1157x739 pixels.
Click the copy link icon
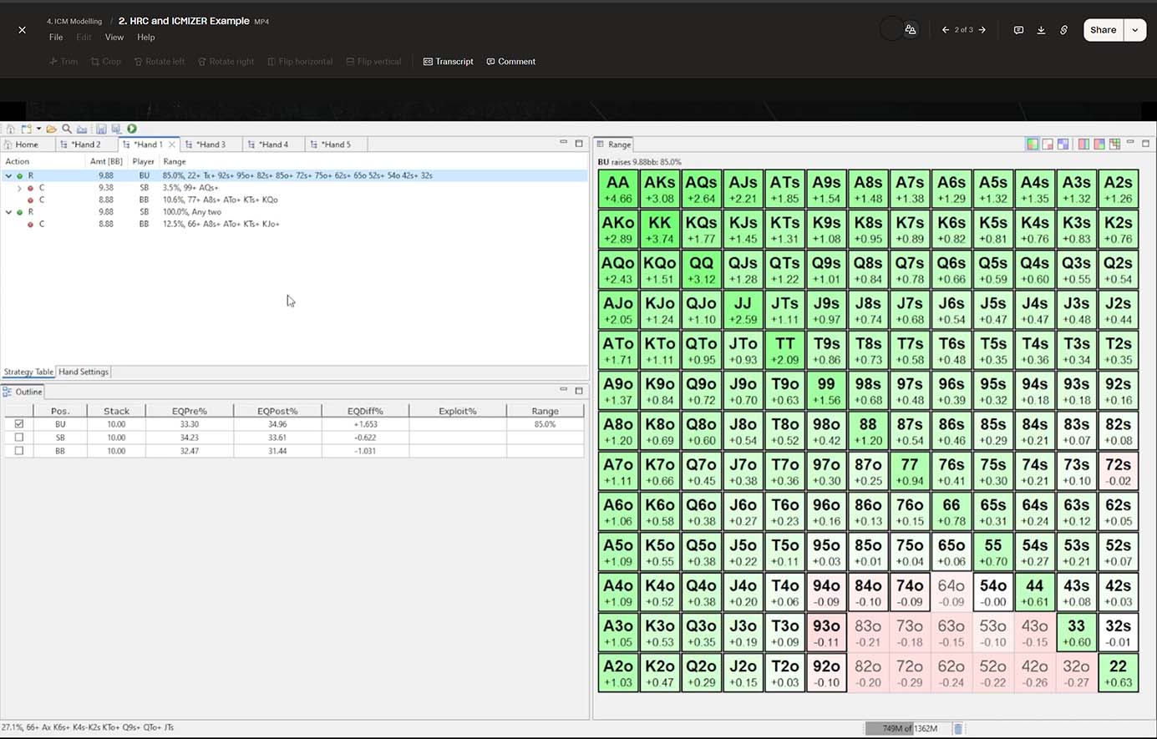1063,30
